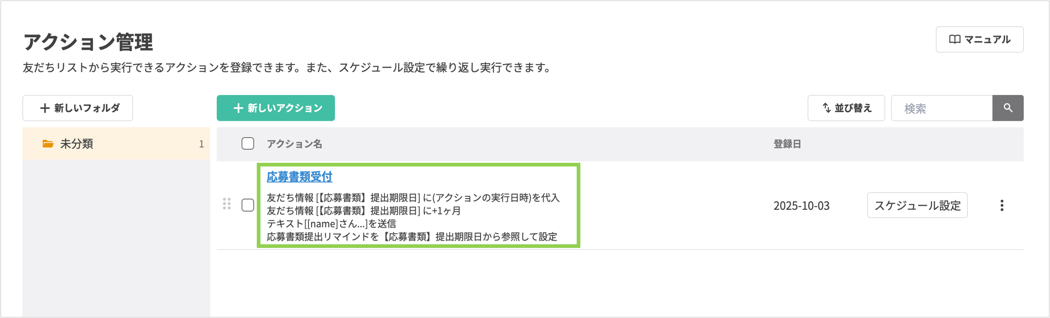Enable the select-all checkbox in the header
The height and width of the screenshot is (318, 1050).
click(247, 144)
